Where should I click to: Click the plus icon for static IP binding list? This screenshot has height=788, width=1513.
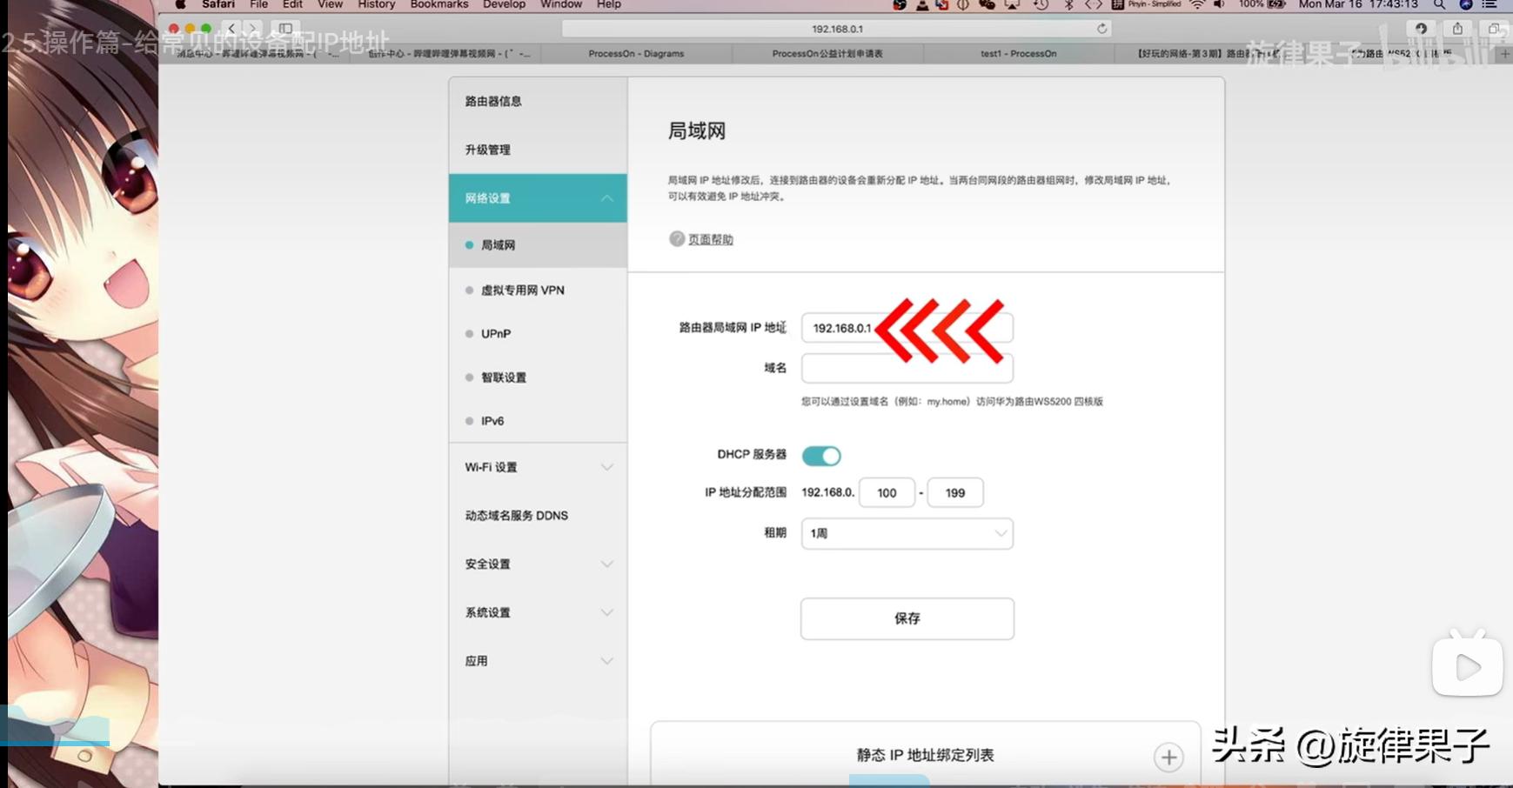1168,758
